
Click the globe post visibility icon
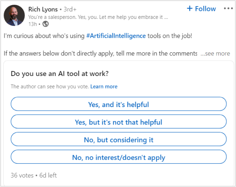[46, 24]
